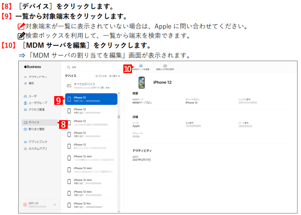Open アクティビティ in the sidebar
301x215 pixels.
35,77
